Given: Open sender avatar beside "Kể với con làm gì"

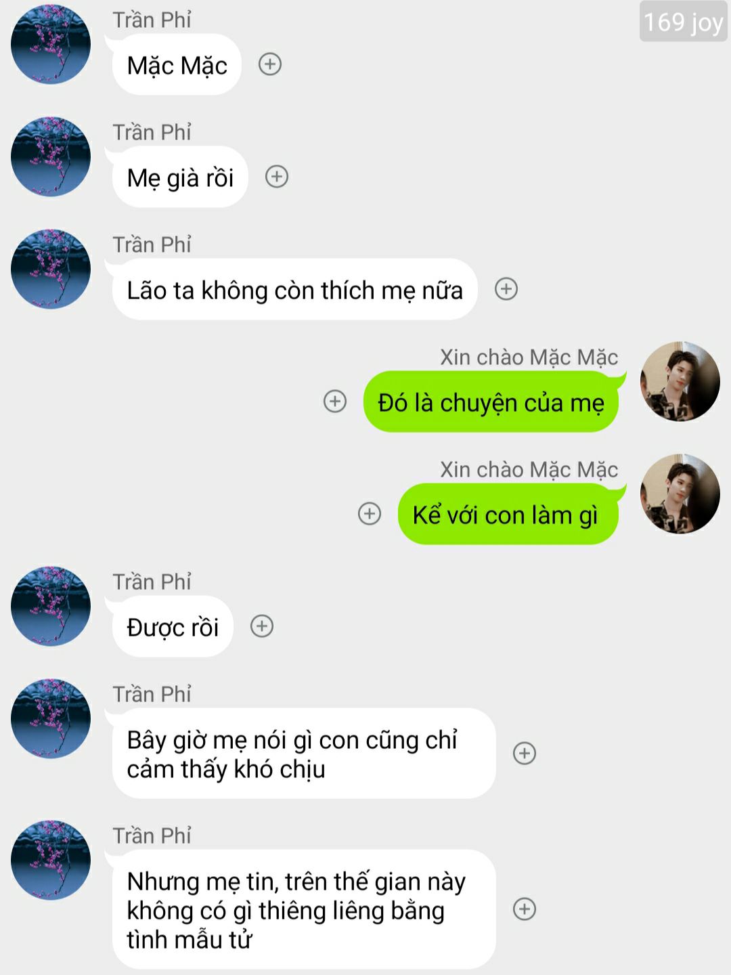Looking at the screenshot, I should click(680, 494).
